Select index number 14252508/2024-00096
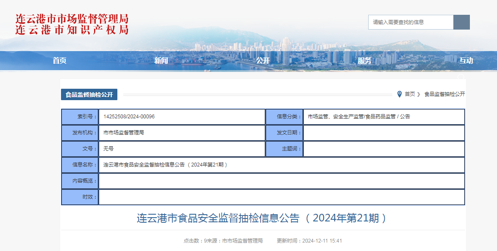The image size is (497, 251). pos(129,117)
